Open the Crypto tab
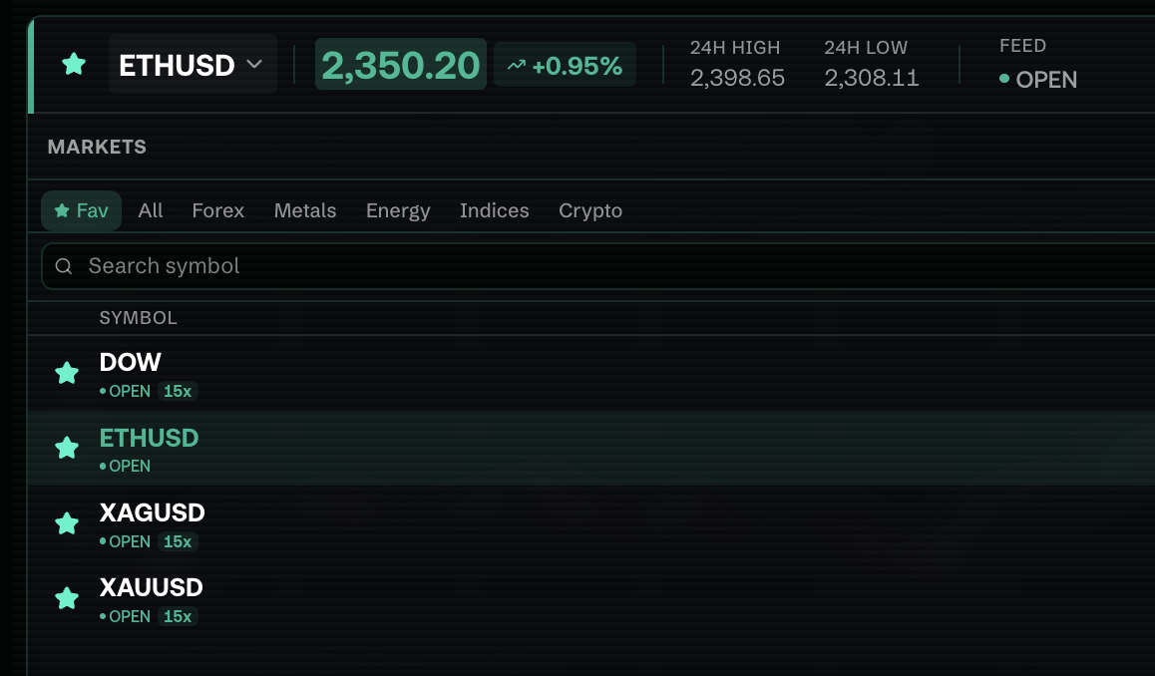The width and height of the screenshot is (1155, 676). (590, 210)
